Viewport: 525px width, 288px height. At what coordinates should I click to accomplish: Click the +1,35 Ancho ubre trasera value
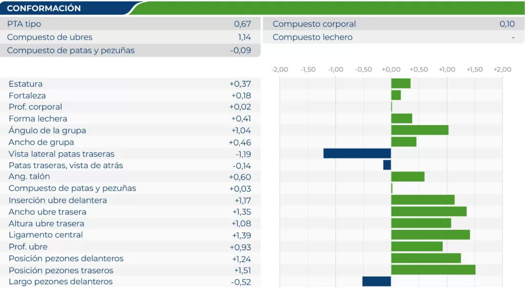pos(241,212)
